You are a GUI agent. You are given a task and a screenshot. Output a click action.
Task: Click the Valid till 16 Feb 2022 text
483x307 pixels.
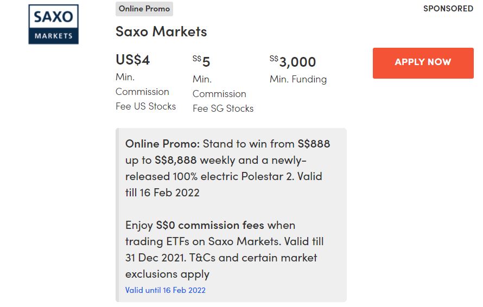point(162,193)
